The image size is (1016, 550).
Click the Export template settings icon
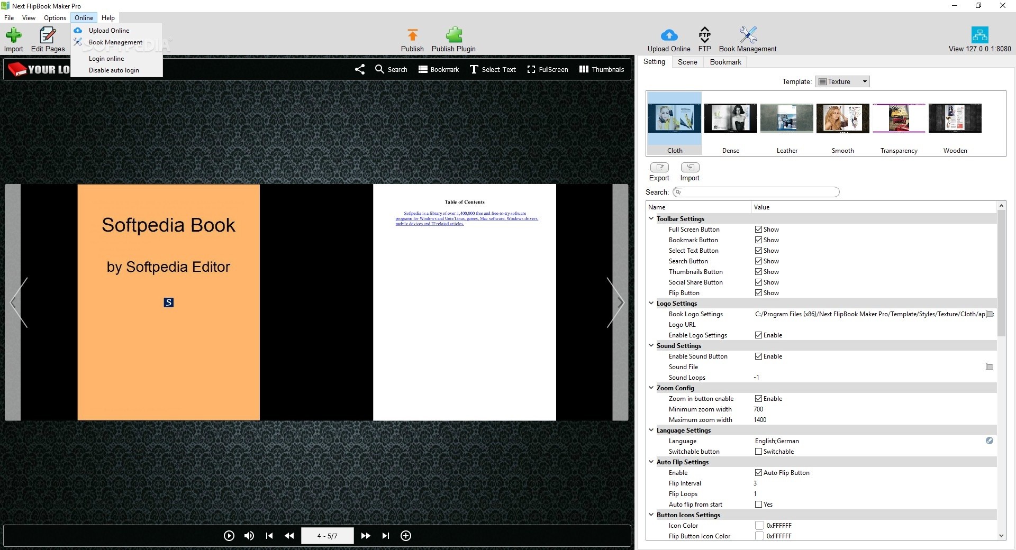pos(659,168)
